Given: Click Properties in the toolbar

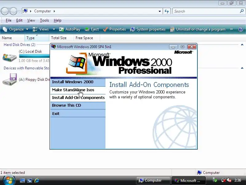Looking at the screenshot, I should point(114,29).
